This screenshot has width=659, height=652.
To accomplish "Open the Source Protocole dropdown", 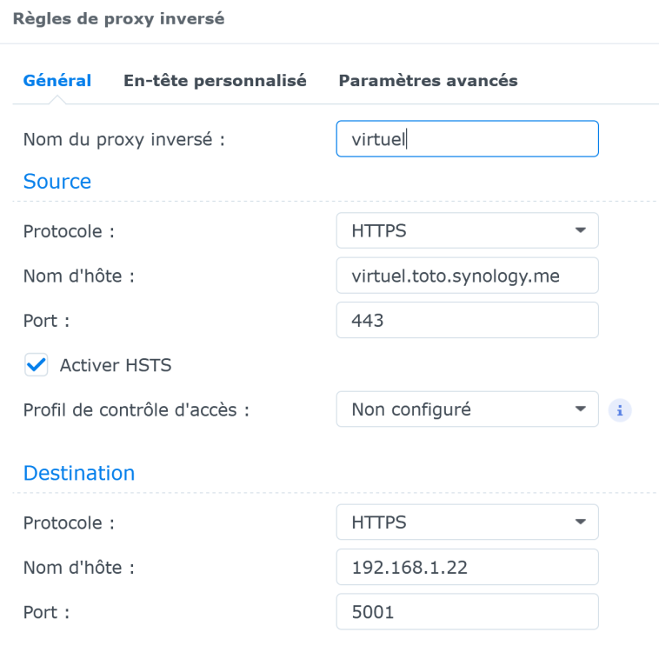I will [x=467, y=231].
